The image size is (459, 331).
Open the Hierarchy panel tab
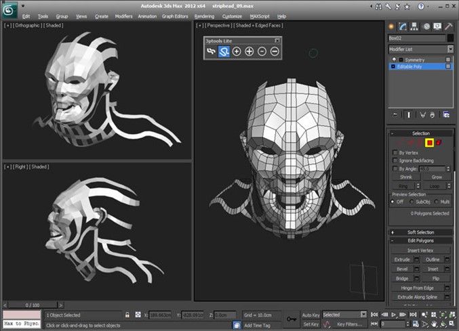(x=414, y=27)
